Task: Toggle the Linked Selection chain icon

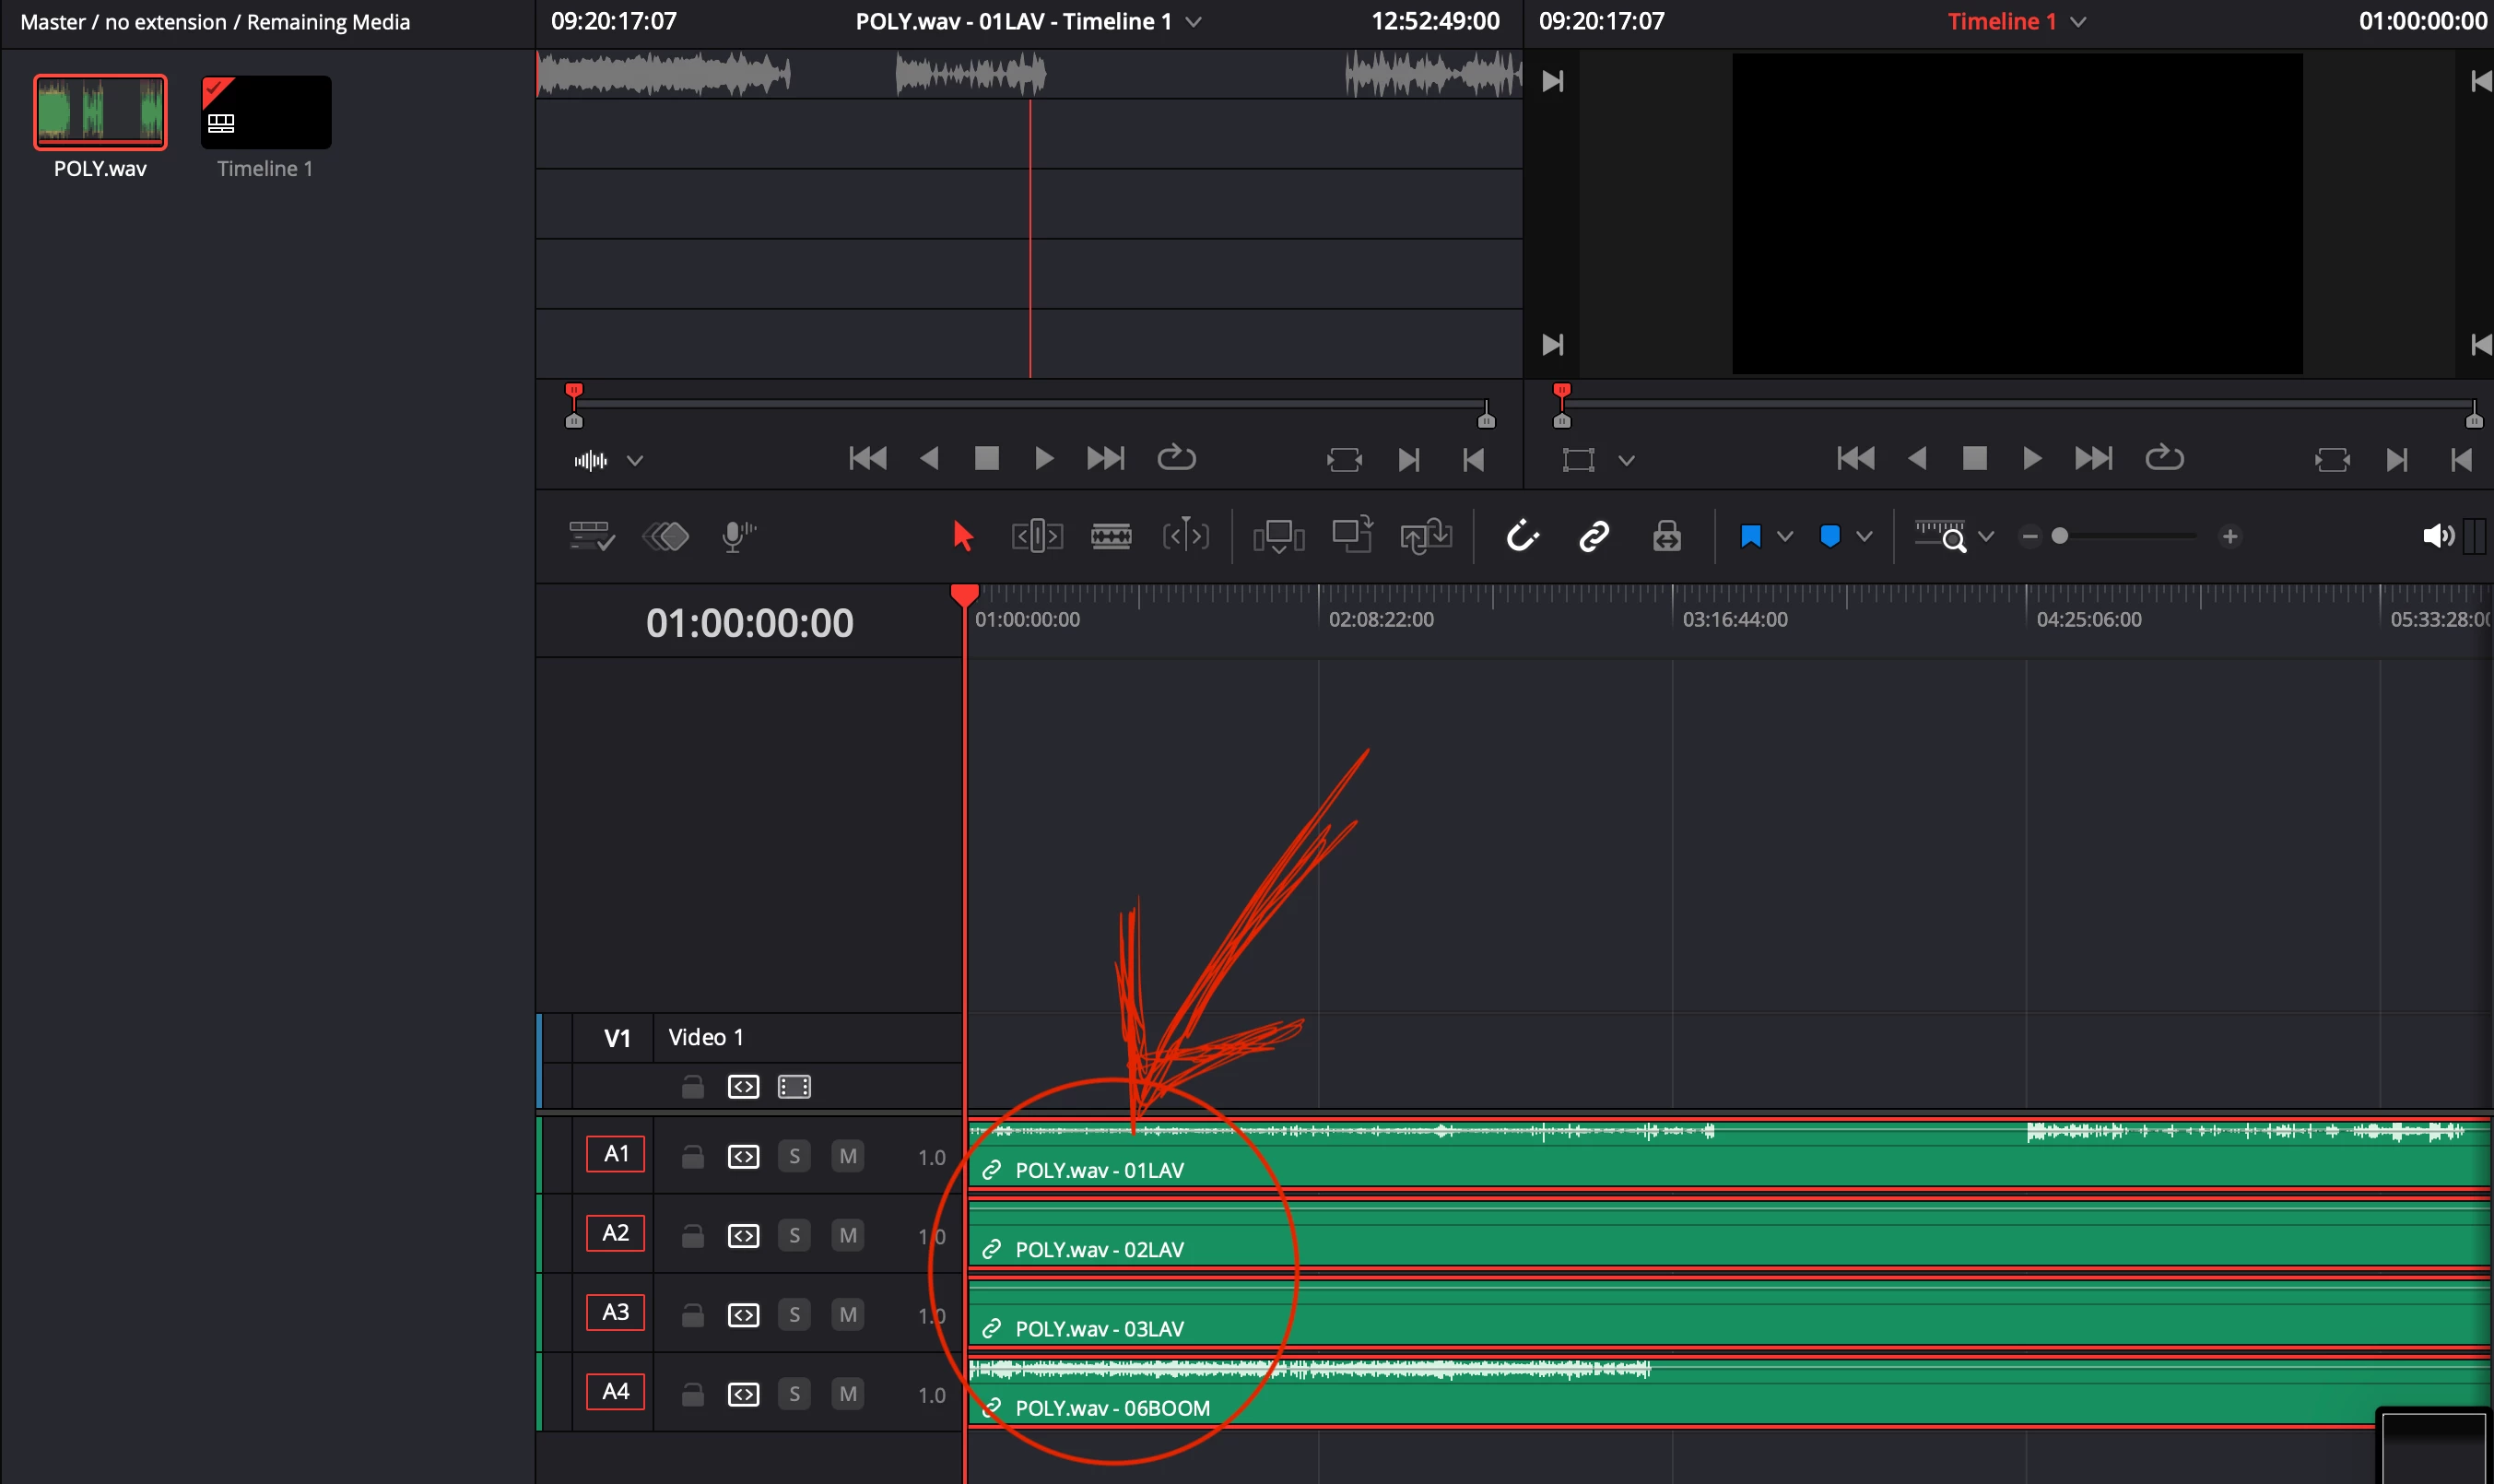Action: coord(1594,536)
